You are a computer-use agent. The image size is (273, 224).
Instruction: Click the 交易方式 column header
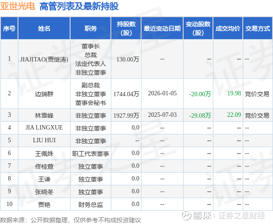pos(257,29)
